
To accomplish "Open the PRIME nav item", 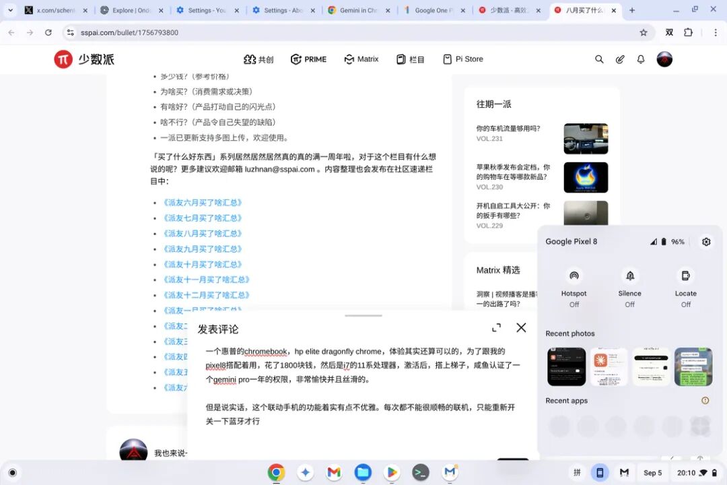I will (x=308, y=59).
